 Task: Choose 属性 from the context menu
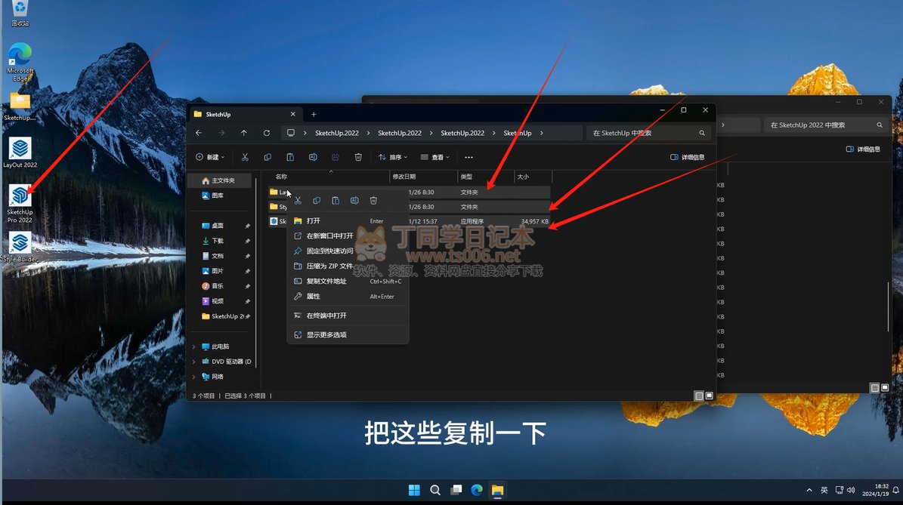(x=348, y=296)
